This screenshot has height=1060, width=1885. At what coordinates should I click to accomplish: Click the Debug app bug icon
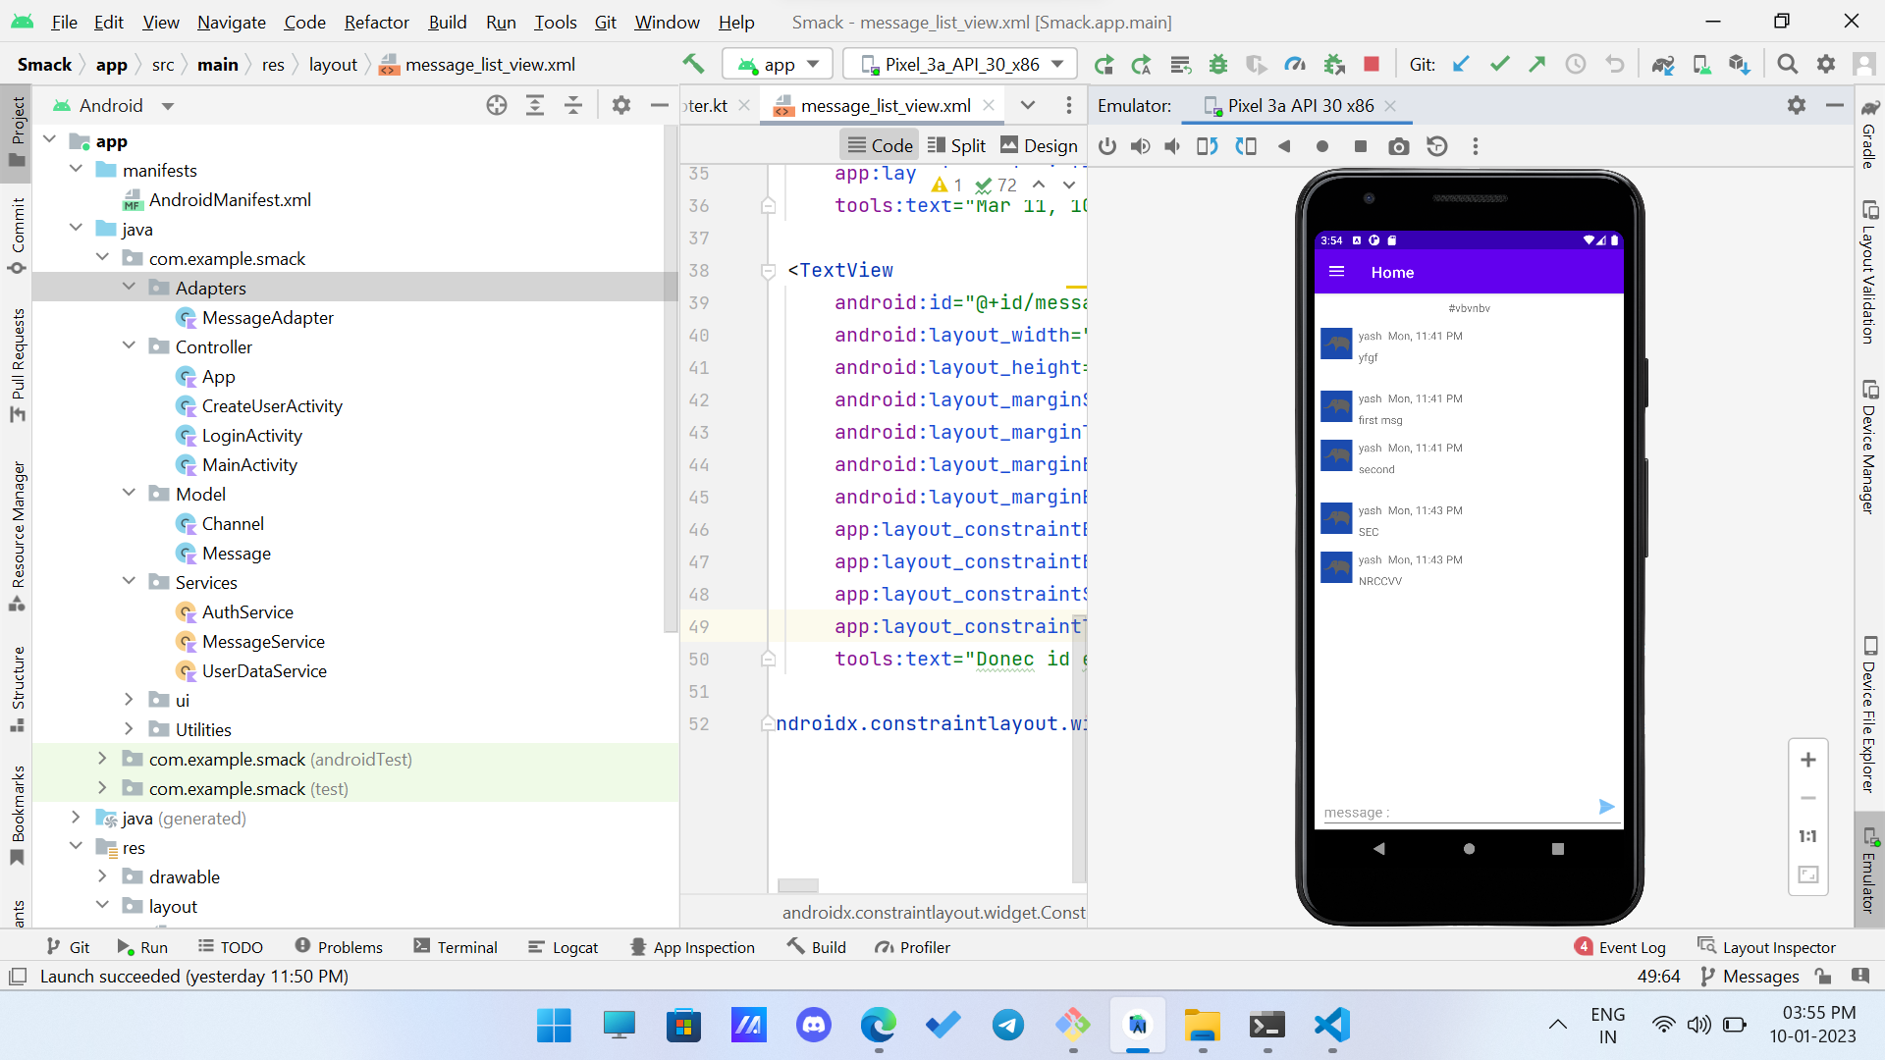click(1218, 65)
